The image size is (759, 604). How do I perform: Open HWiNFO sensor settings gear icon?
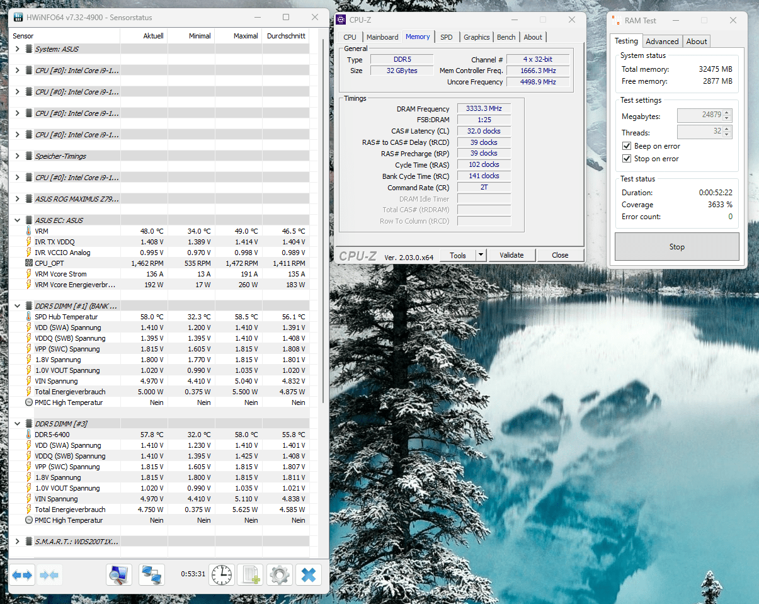pos(279,574)
